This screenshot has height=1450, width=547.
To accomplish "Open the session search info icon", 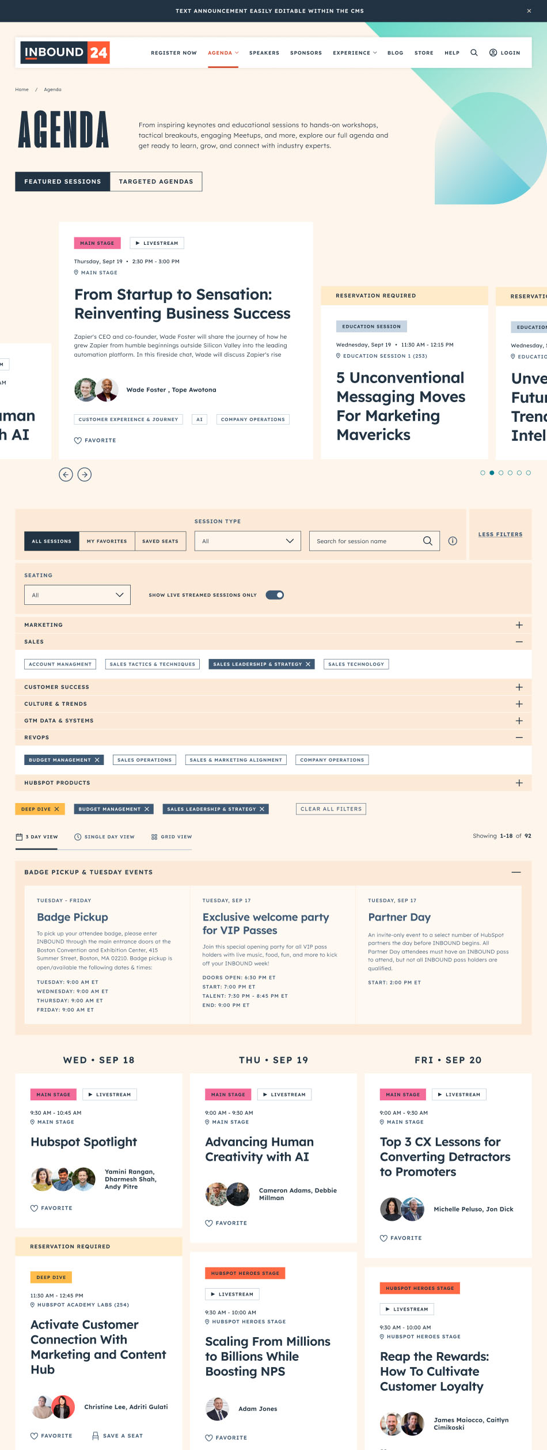I will [453, 541].
